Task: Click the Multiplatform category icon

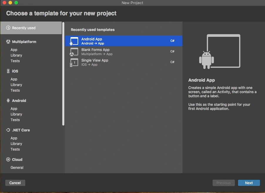Action: click(x=8, y=42)
